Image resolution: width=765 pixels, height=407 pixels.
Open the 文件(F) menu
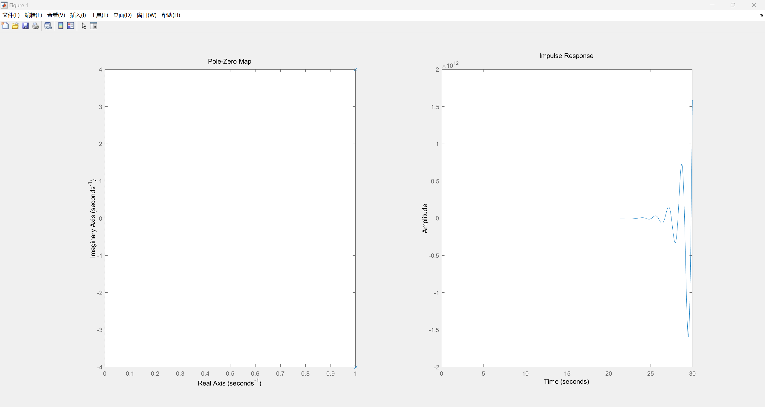pyautogui.click(x=11, y=15)
